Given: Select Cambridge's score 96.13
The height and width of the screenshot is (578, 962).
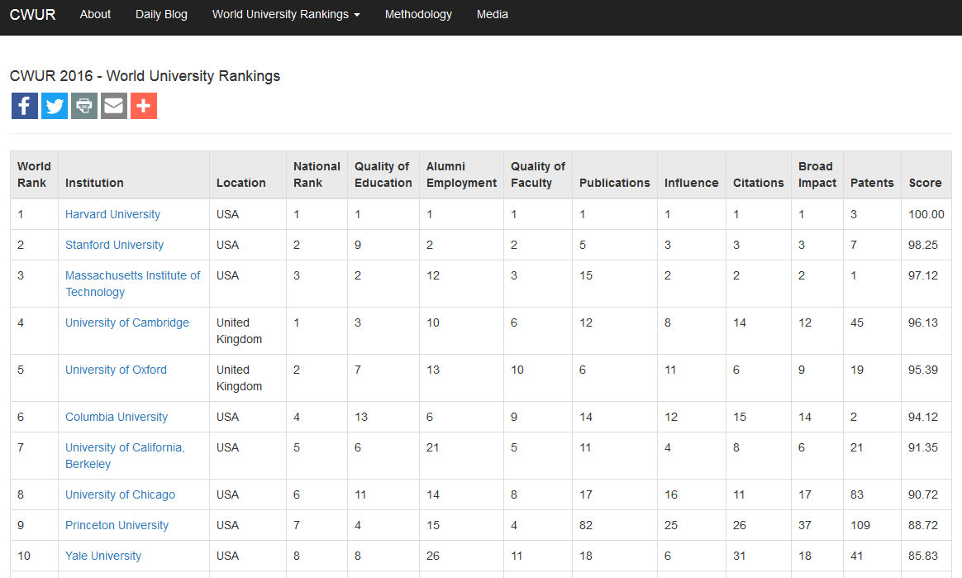Looking at the screenshot, I should (923, 322).
